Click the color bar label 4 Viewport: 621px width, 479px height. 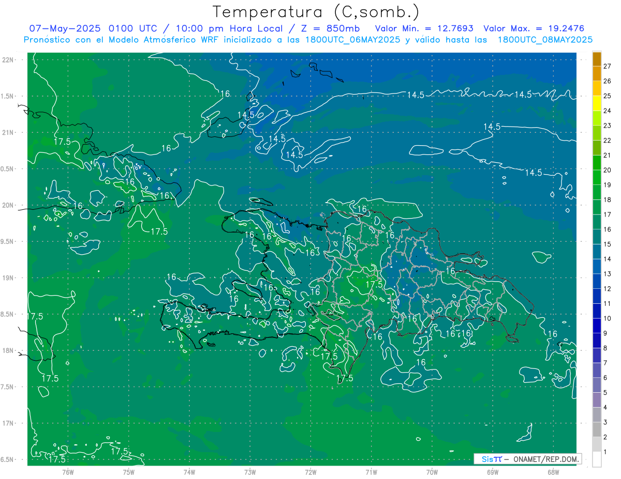tap(605, 407)
